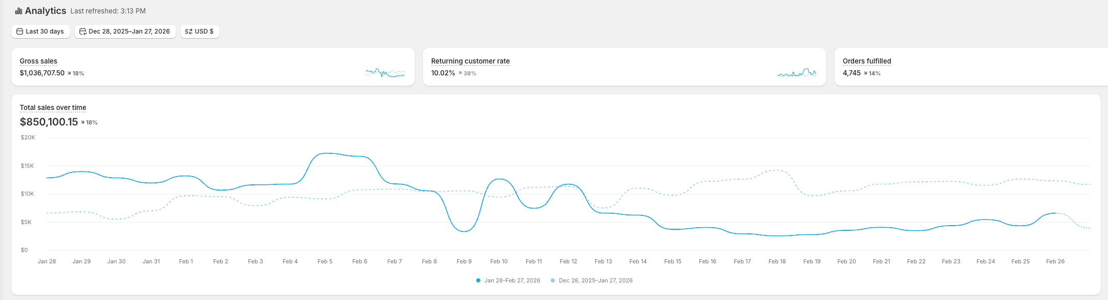Click the comparison period calendar icon
1108x300 pixels.
tap(82, 31)
